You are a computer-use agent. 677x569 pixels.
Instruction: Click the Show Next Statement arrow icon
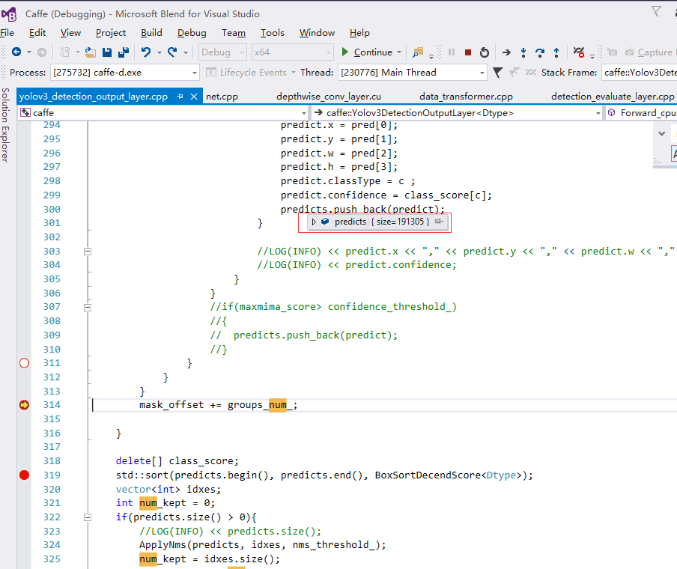click(506, 52)
